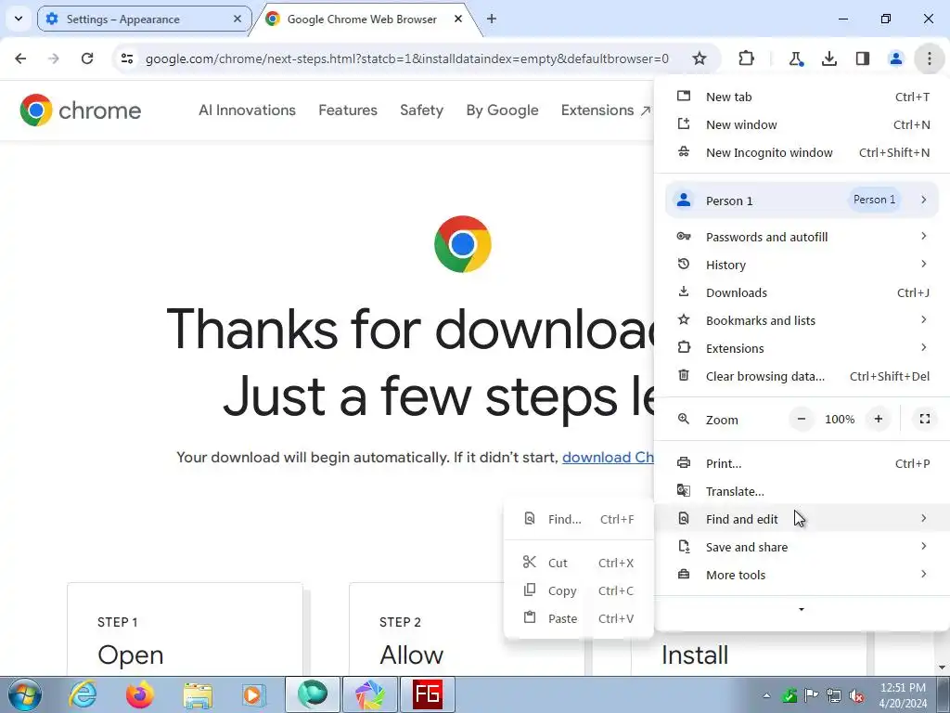Expand the More tools submenu

coord(802,575)
